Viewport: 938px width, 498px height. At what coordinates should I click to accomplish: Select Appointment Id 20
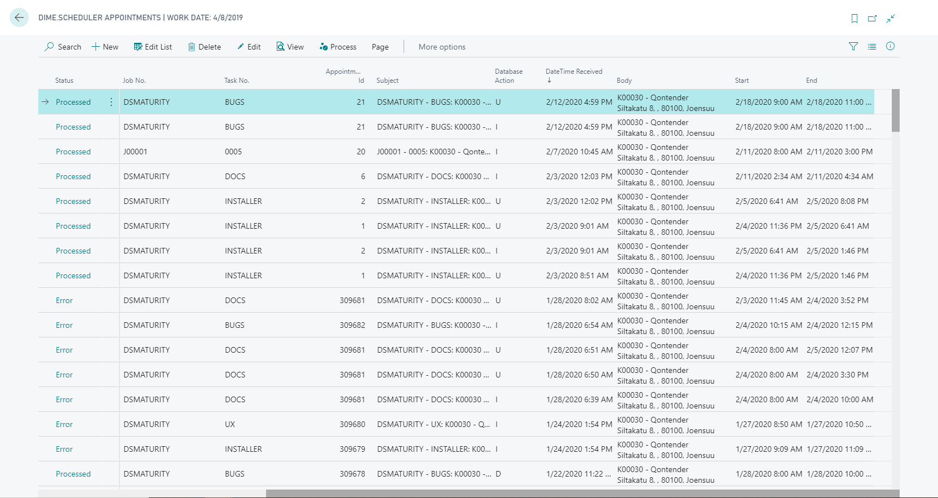361,152
